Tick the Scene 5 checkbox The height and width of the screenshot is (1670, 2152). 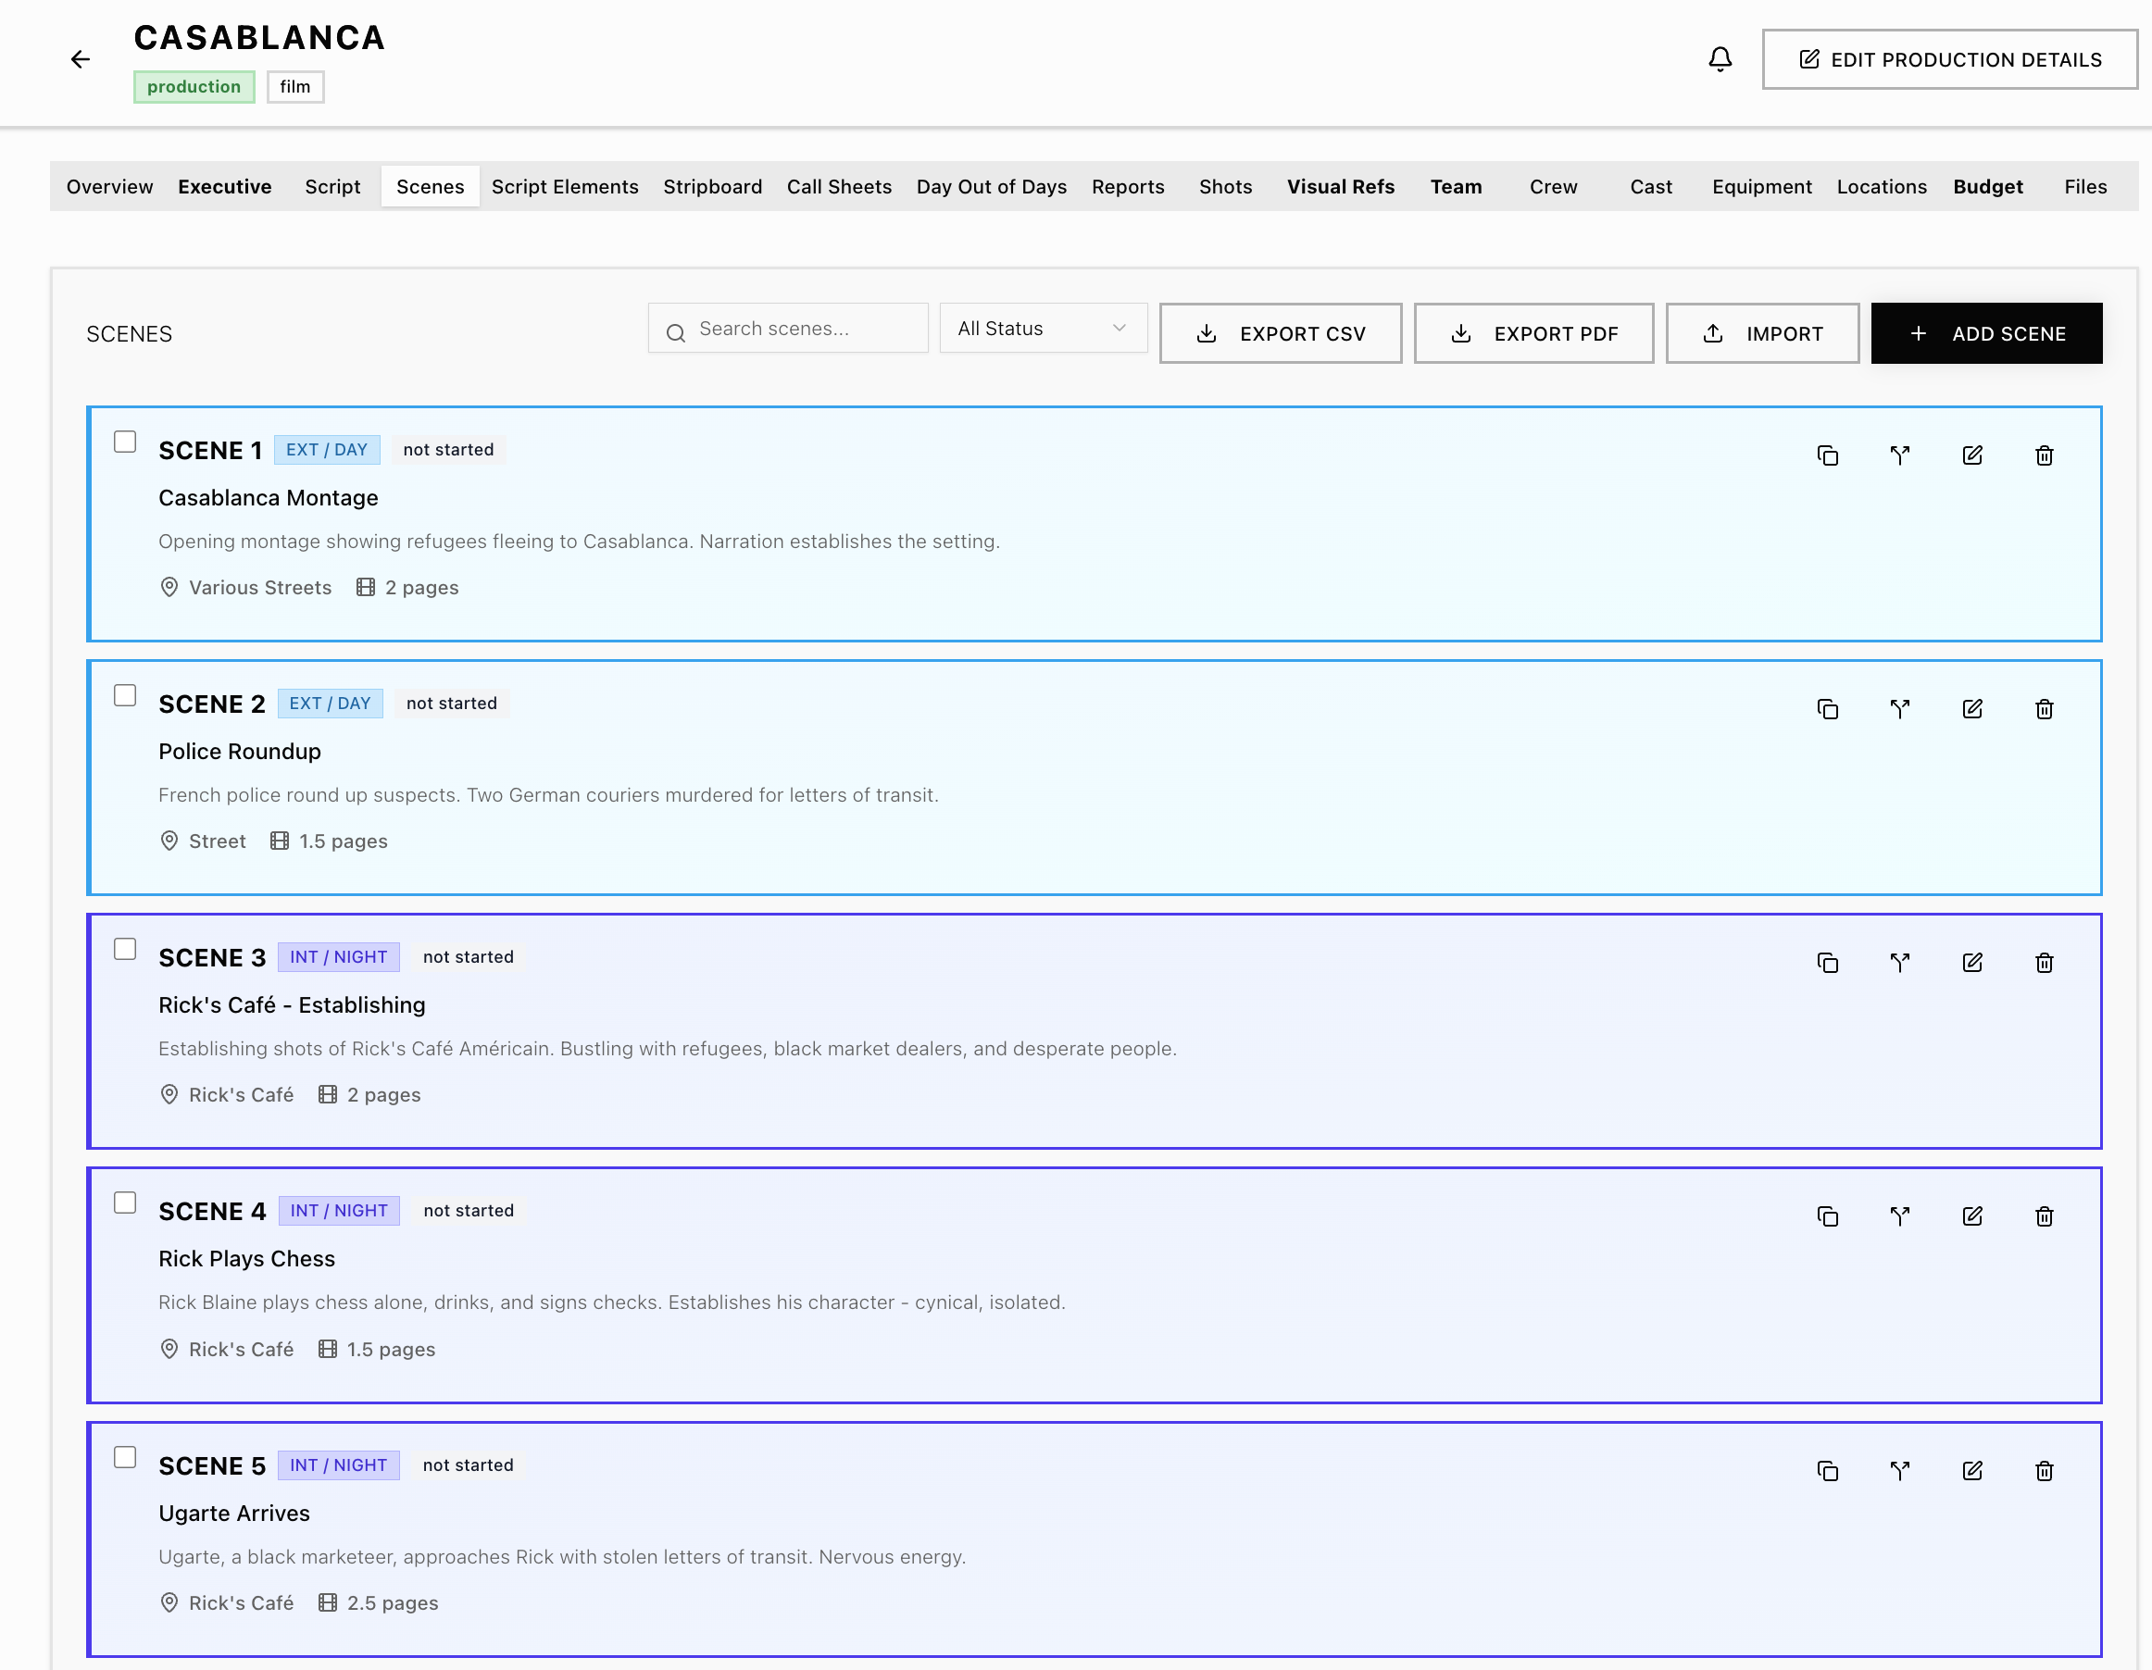point(125,1457)
